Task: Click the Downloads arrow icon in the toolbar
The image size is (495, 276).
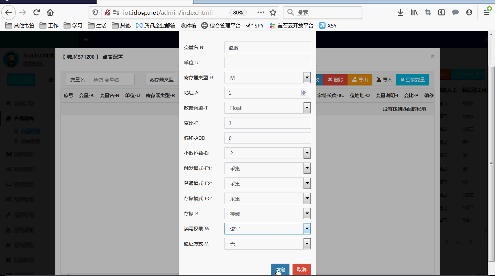Action: 400,12
